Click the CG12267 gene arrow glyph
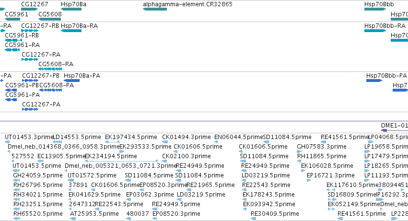 coord(29,9)
